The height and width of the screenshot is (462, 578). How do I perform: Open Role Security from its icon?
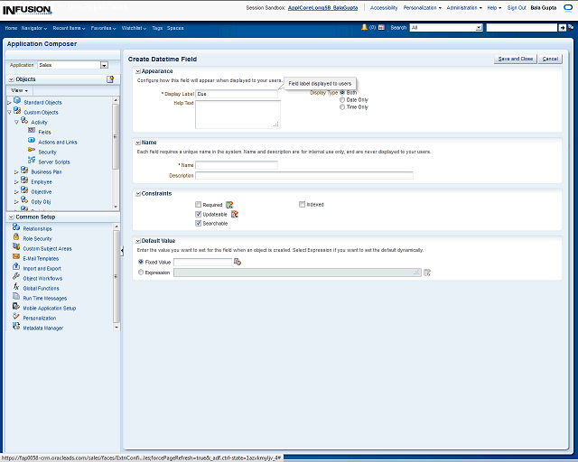(x=16, y=238)
